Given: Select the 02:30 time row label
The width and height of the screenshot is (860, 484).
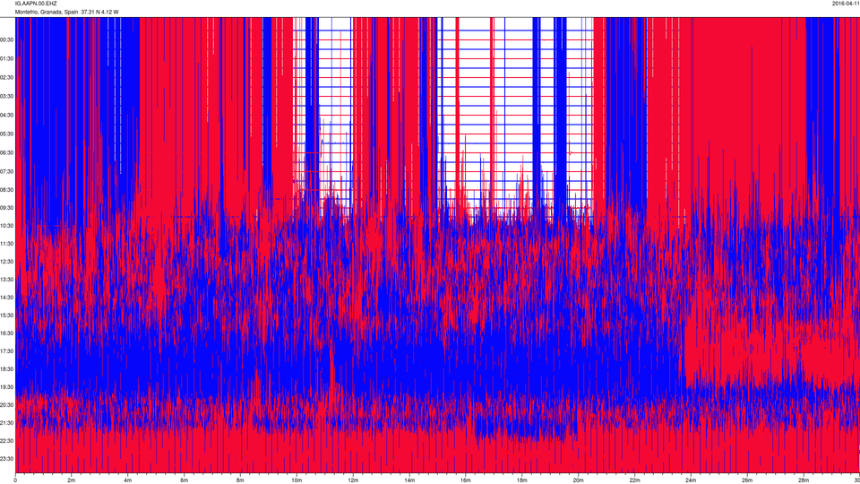Looking at the screenshot, I should click(x=6, y=78).
